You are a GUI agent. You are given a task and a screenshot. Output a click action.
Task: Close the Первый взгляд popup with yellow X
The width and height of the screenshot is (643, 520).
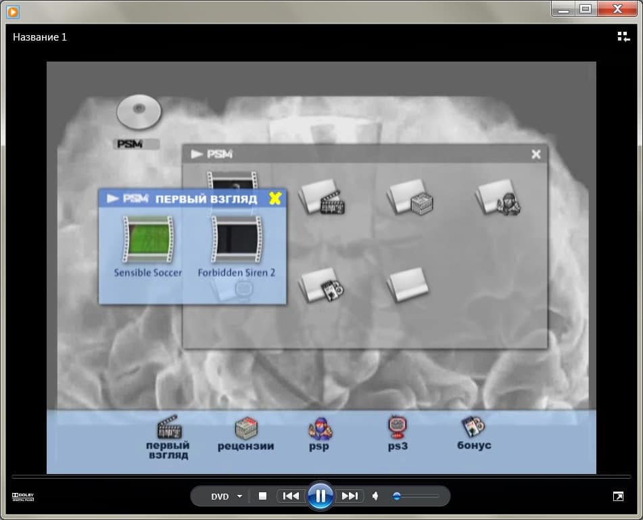tap(275, 199)
